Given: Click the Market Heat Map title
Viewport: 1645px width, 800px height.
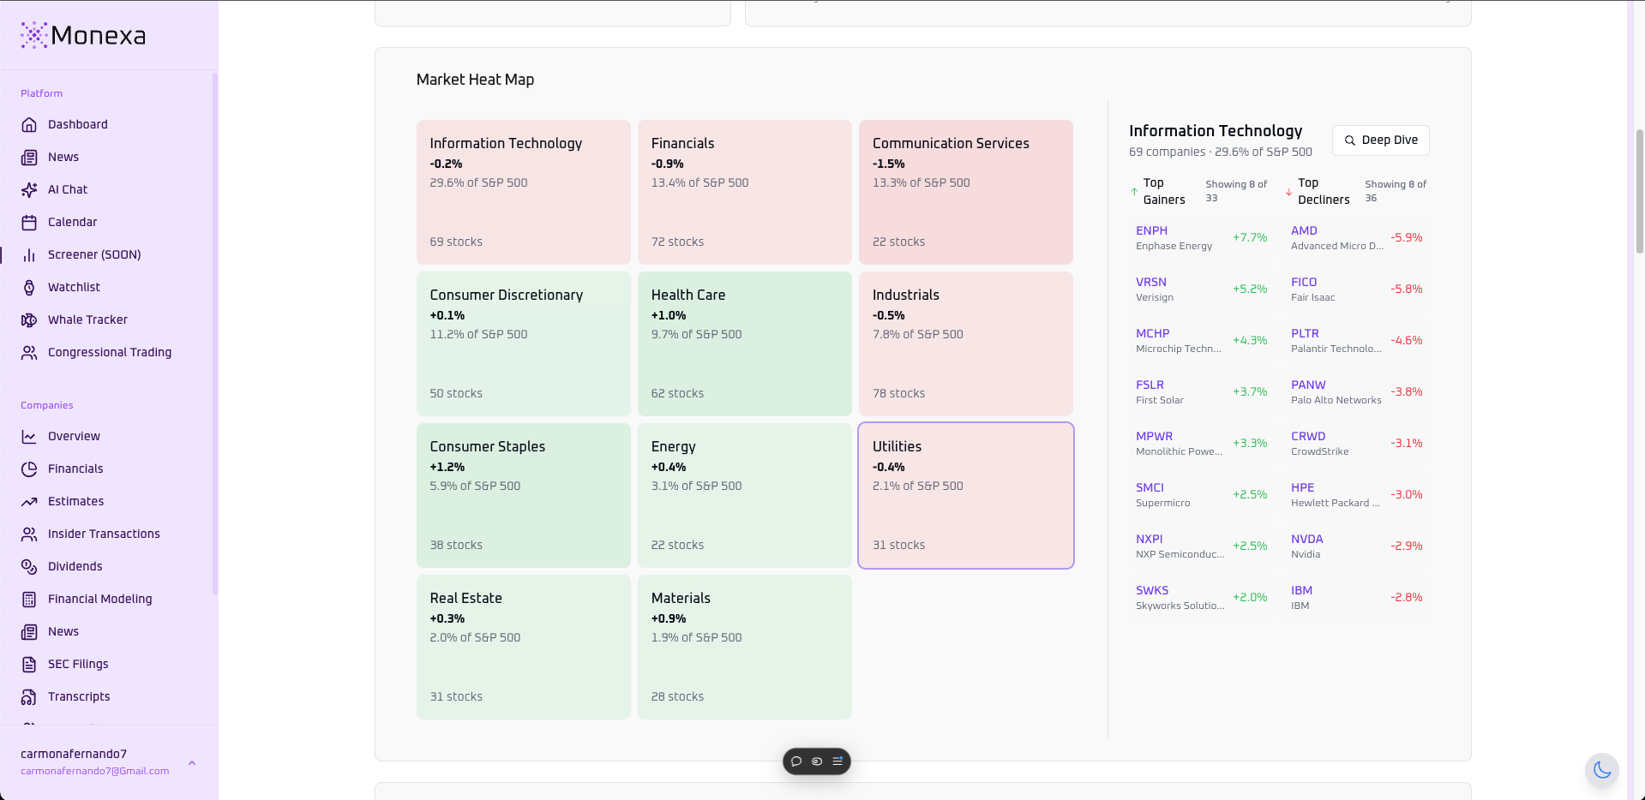Looking at the screenshot, I should (475, 80).
